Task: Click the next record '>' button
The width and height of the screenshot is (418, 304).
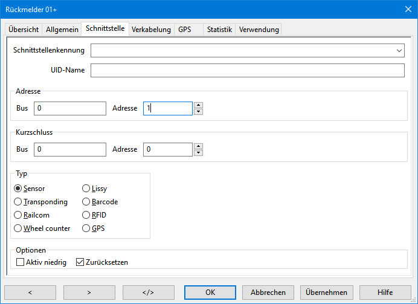Action: (x=89, y=292)
